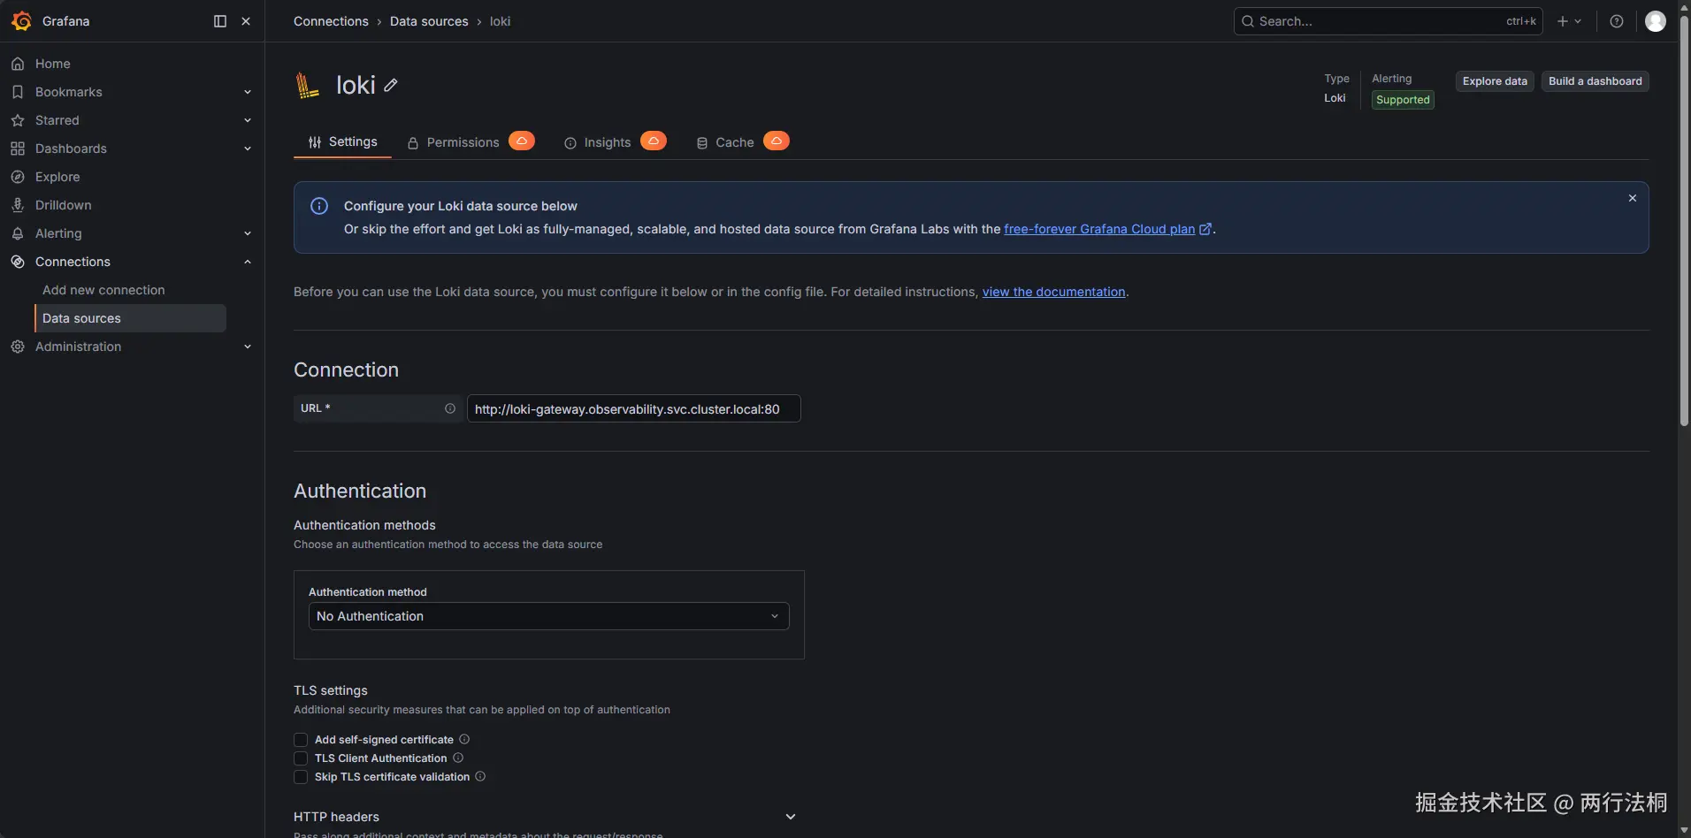
Task: Open Starred in the sidebar
Action: 57,120
